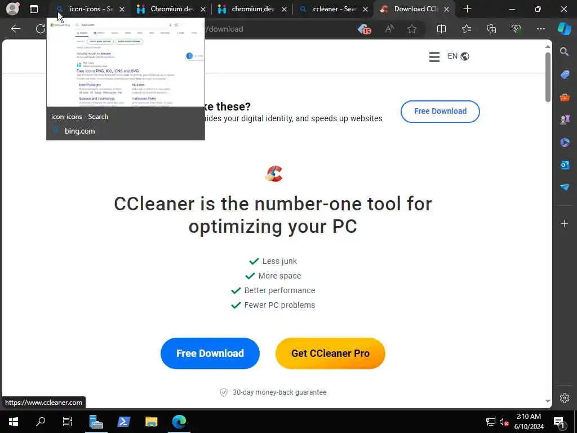Open the Favorites list icon
The width and height of the screenshot is (577, 433).
coord(466,29)
